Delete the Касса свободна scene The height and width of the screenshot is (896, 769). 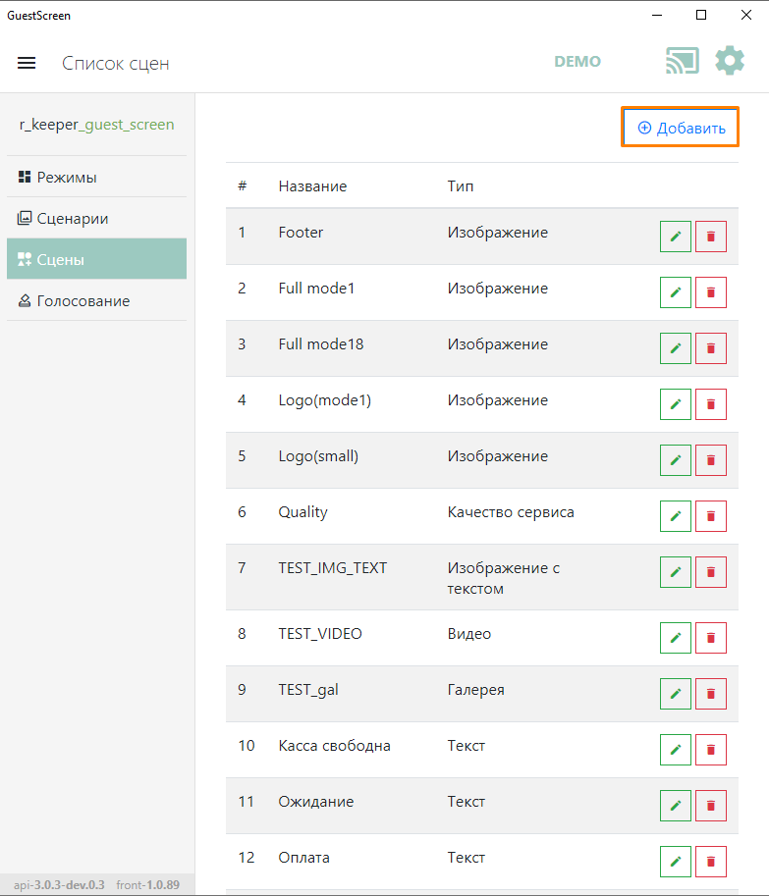point(711,750)
